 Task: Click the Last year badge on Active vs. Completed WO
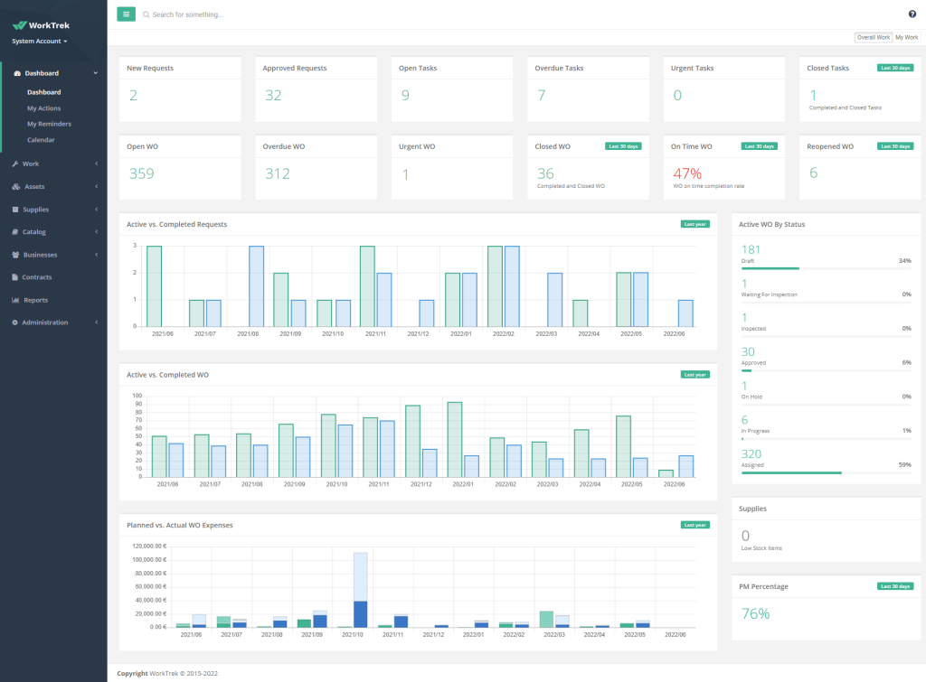click(x=694, y=374)
